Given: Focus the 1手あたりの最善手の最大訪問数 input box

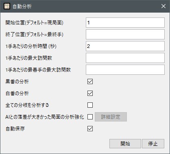Looking at the screenshot, I should click(125, 70).
